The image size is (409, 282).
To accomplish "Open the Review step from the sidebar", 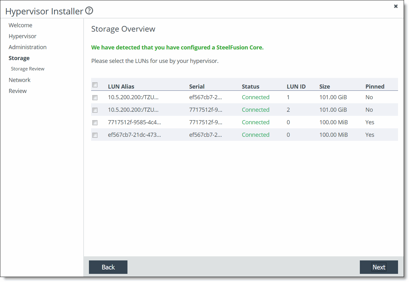I will [x=18, y=91].
